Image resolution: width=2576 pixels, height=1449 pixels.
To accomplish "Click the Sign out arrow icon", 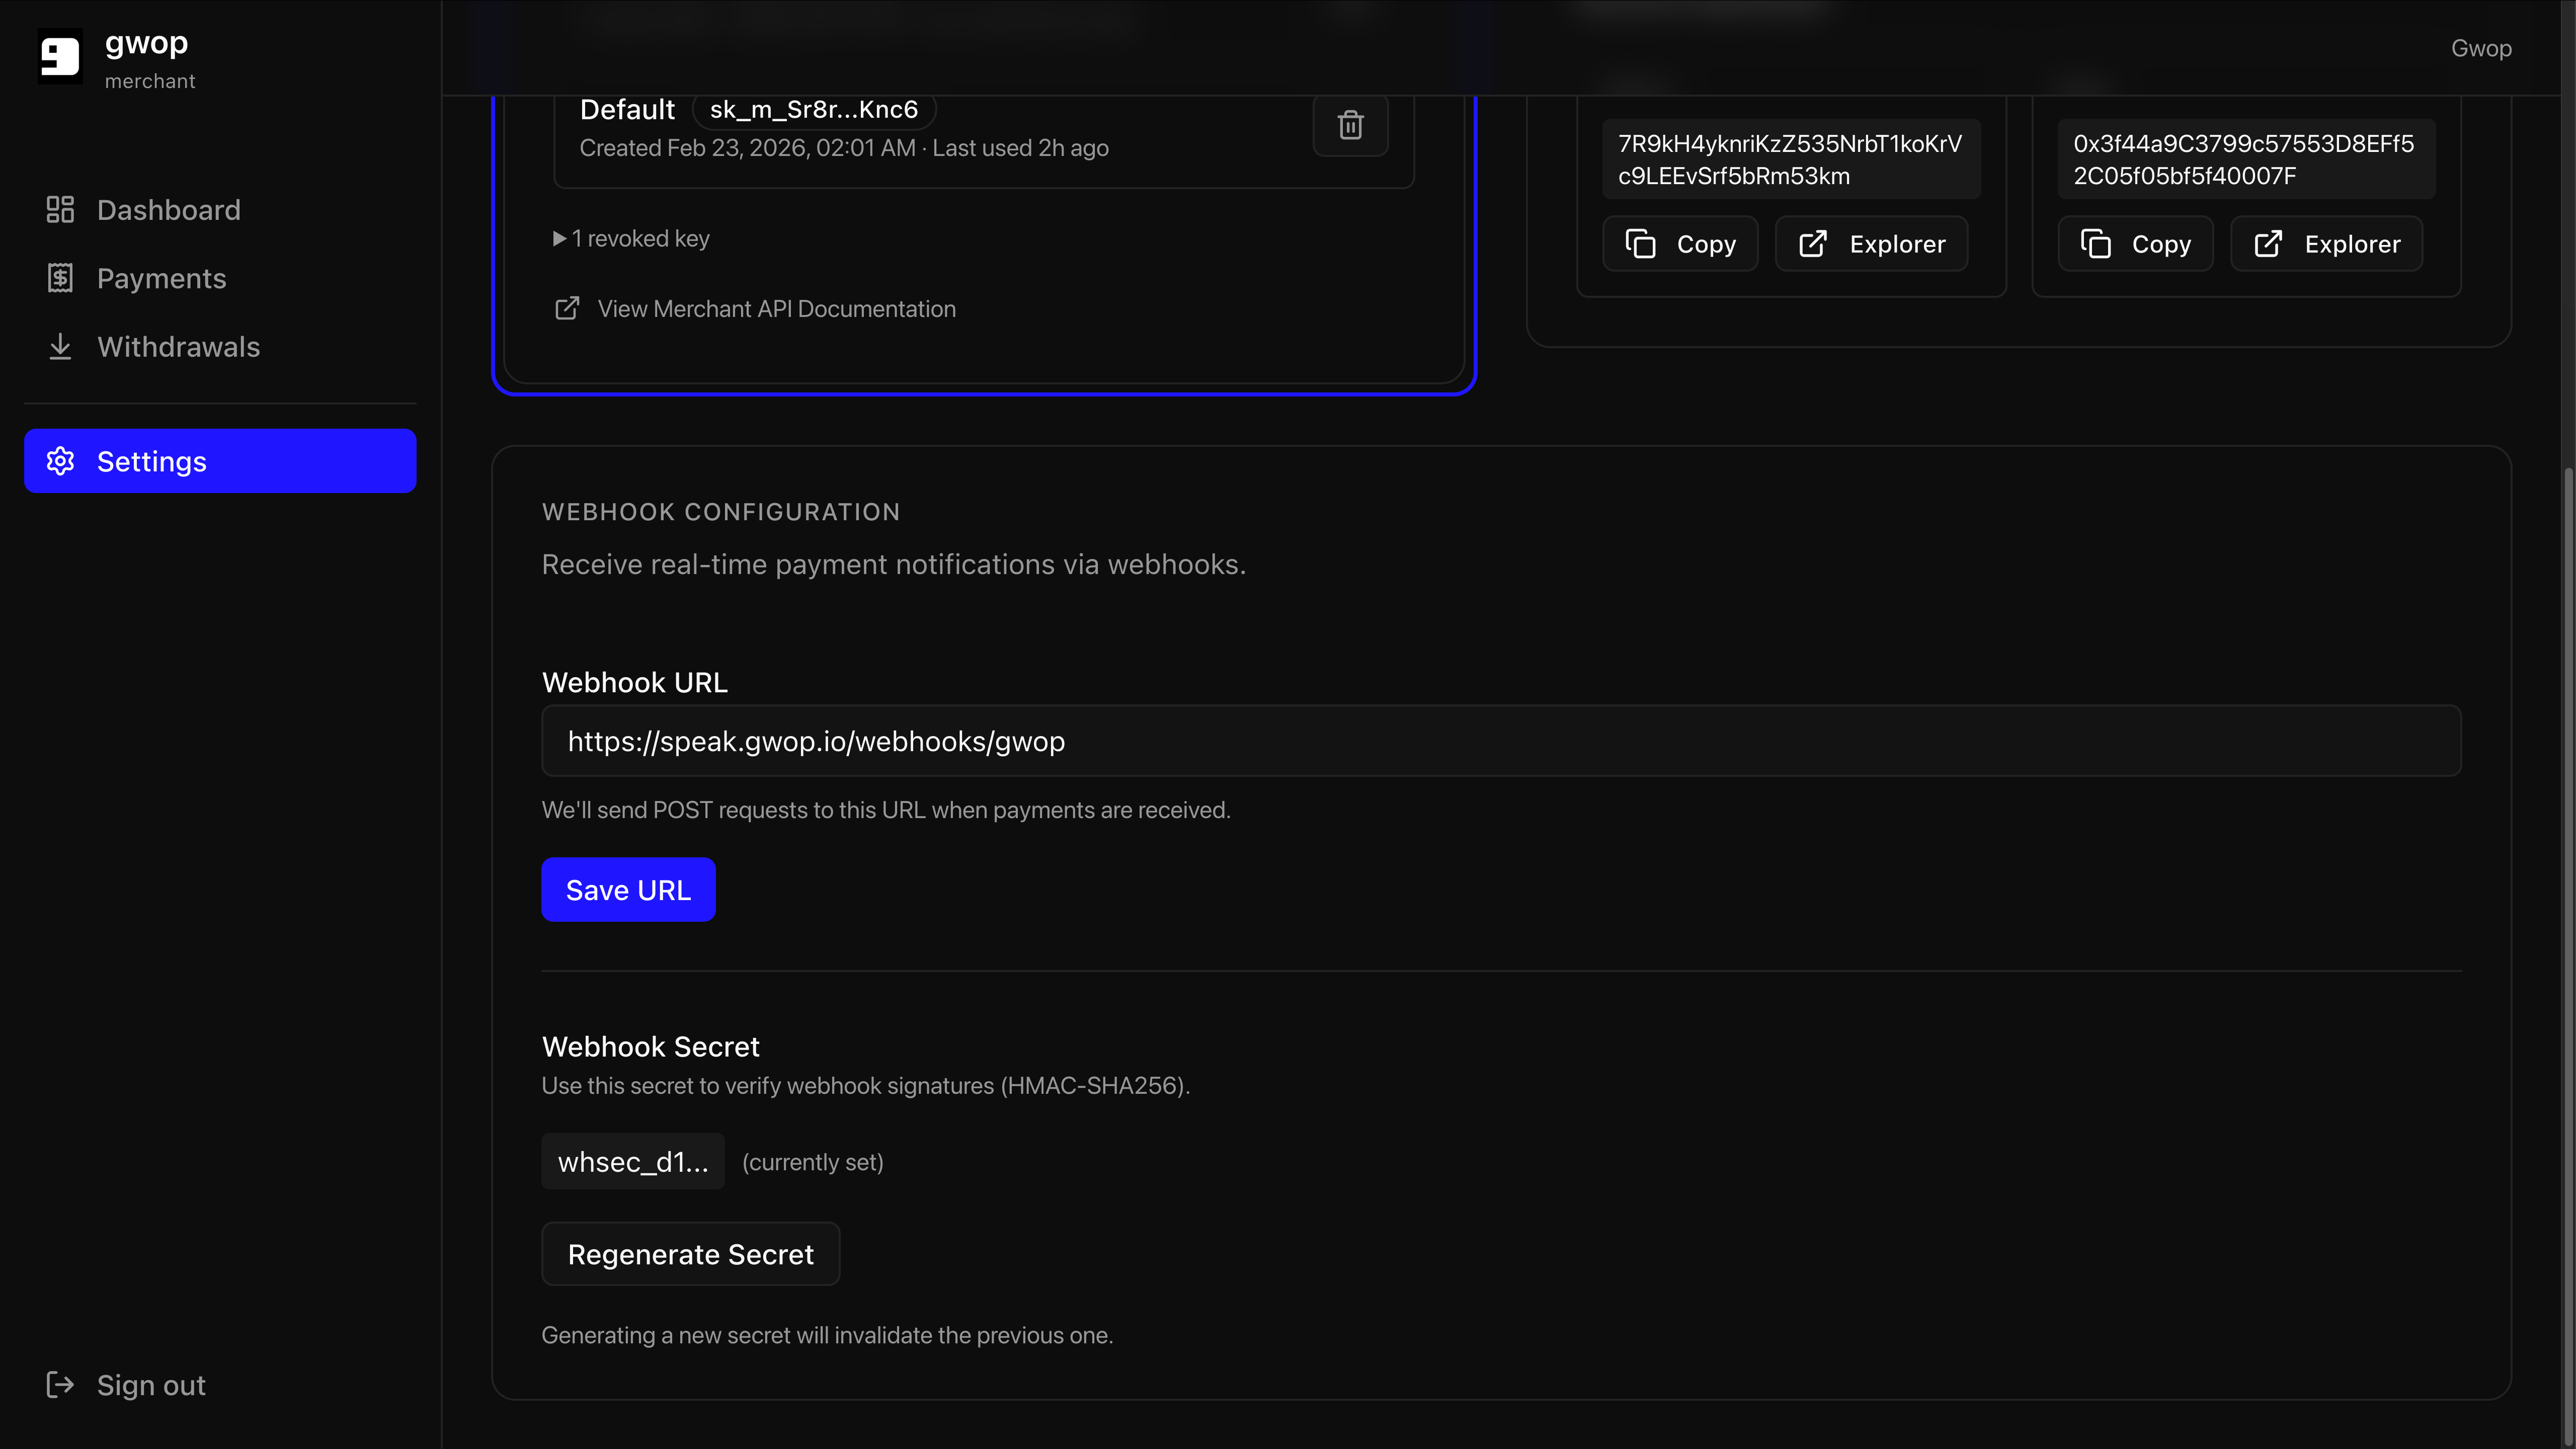I will [60, 1385].
